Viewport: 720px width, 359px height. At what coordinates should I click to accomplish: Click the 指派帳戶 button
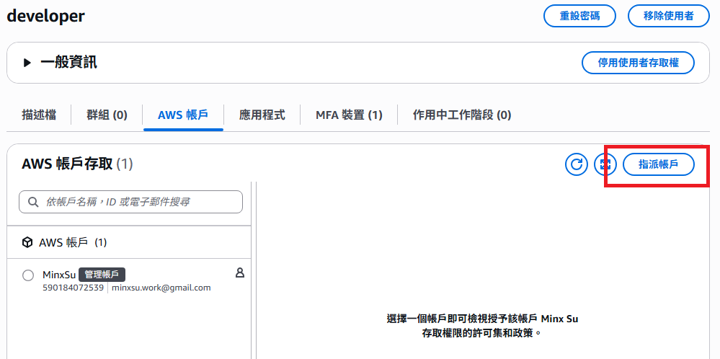(659, 164)
